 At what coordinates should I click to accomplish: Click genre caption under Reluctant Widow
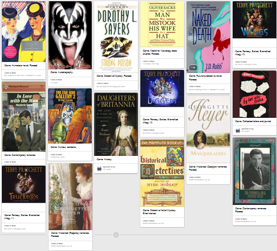click(x=70, y=234)
